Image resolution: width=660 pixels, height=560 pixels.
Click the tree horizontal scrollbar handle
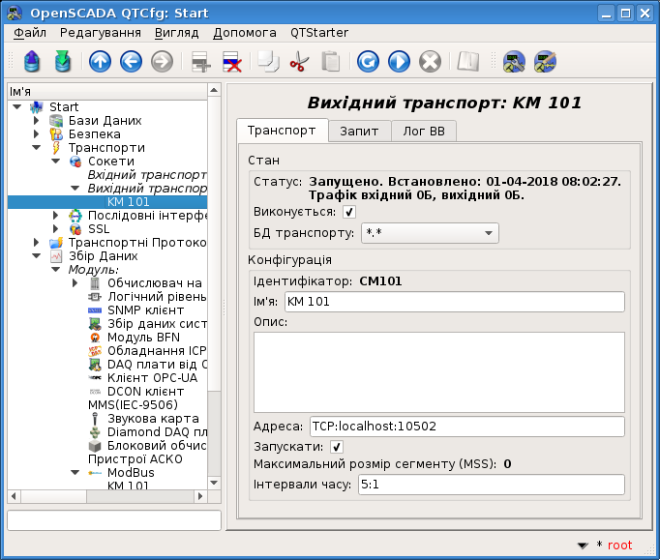(54, 496)
